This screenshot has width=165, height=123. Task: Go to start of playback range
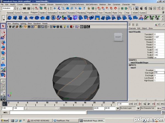[131, 104]
